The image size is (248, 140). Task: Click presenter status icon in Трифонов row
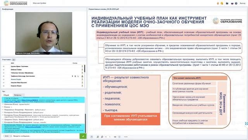(82, 76)
